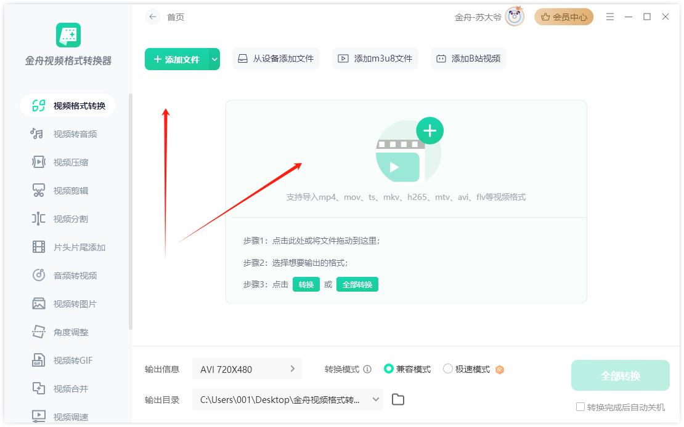Click the 转换模式 info icon

click(x=367, y=370)
